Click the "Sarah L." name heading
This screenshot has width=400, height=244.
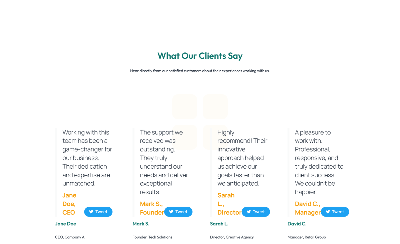pyautogui.click(x=219, y=224)
